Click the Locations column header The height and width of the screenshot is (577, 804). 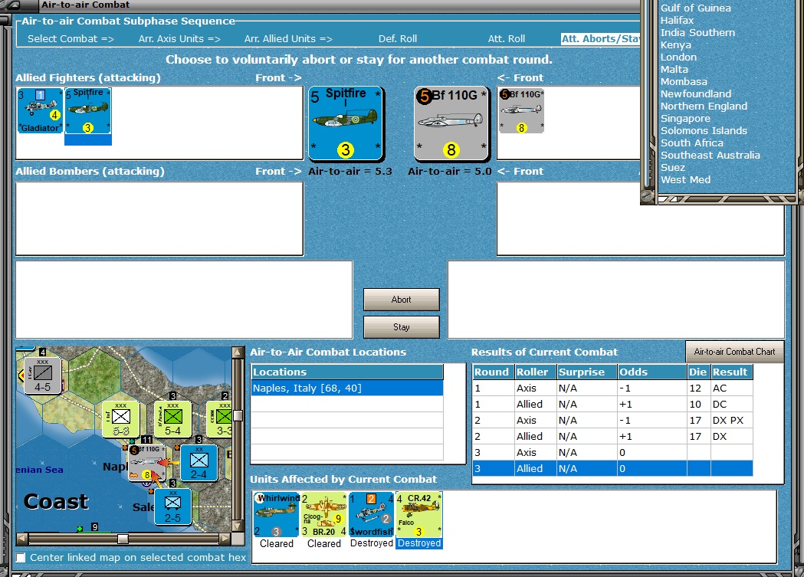pyautogui.click(x=347, y=372)
